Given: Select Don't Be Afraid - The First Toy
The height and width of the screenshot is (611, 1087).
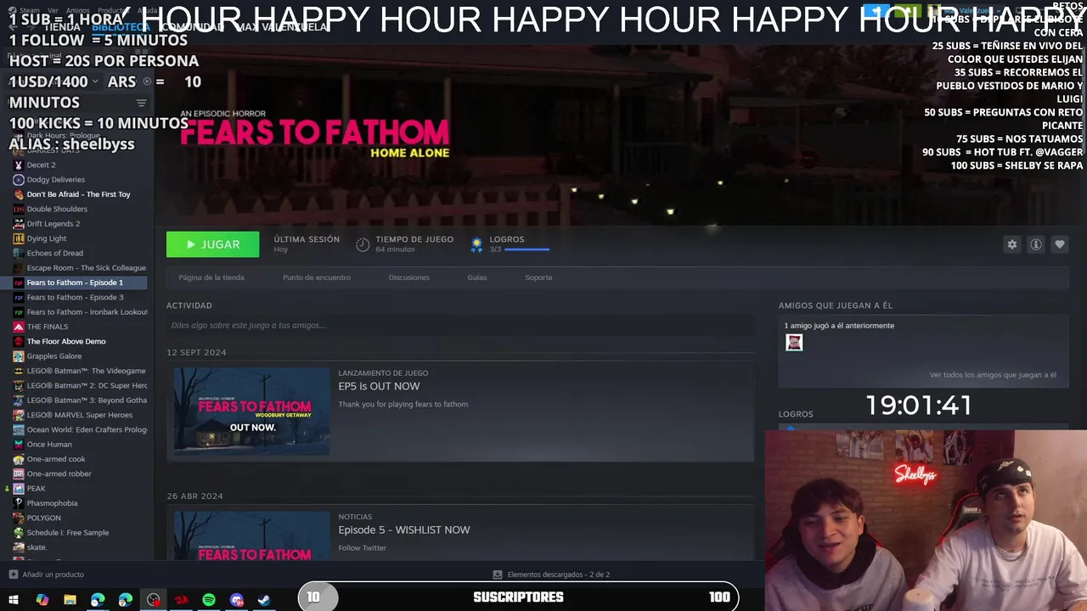Looking at the screenshot, I should pos(78,194).
